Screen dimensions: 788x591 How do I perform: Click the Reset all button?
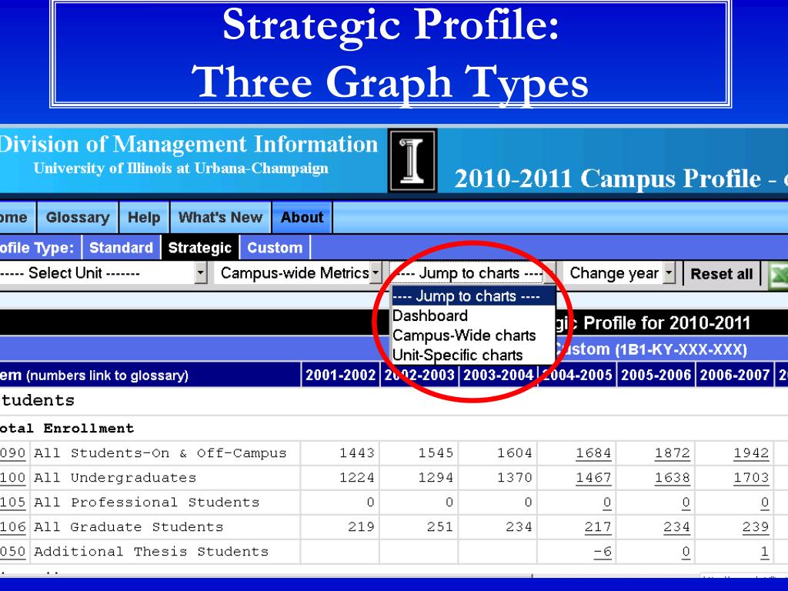pyautogui.click(x=722, y=274)
